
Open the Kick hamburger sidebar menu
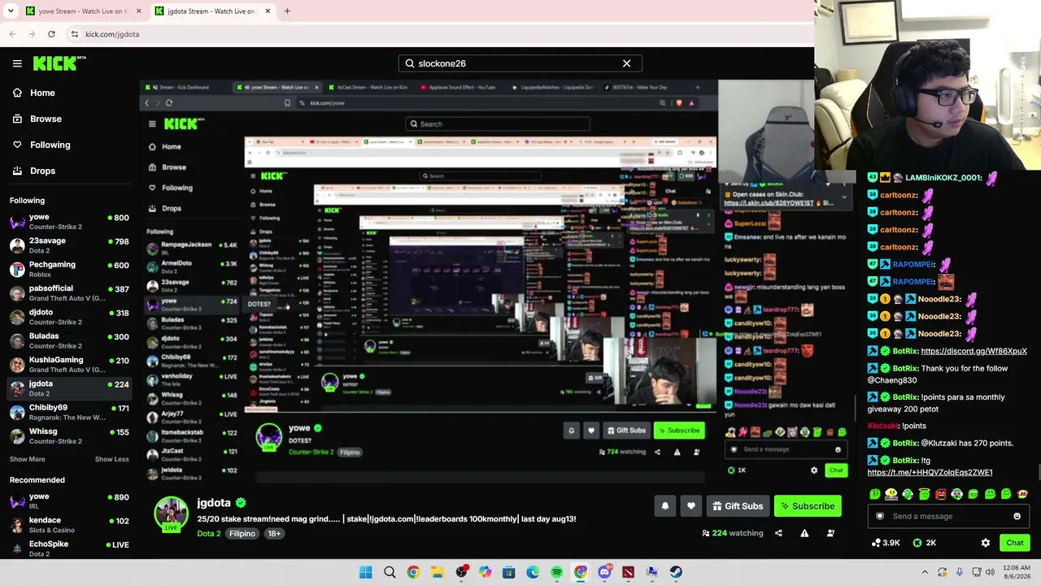tap(17, 63)
